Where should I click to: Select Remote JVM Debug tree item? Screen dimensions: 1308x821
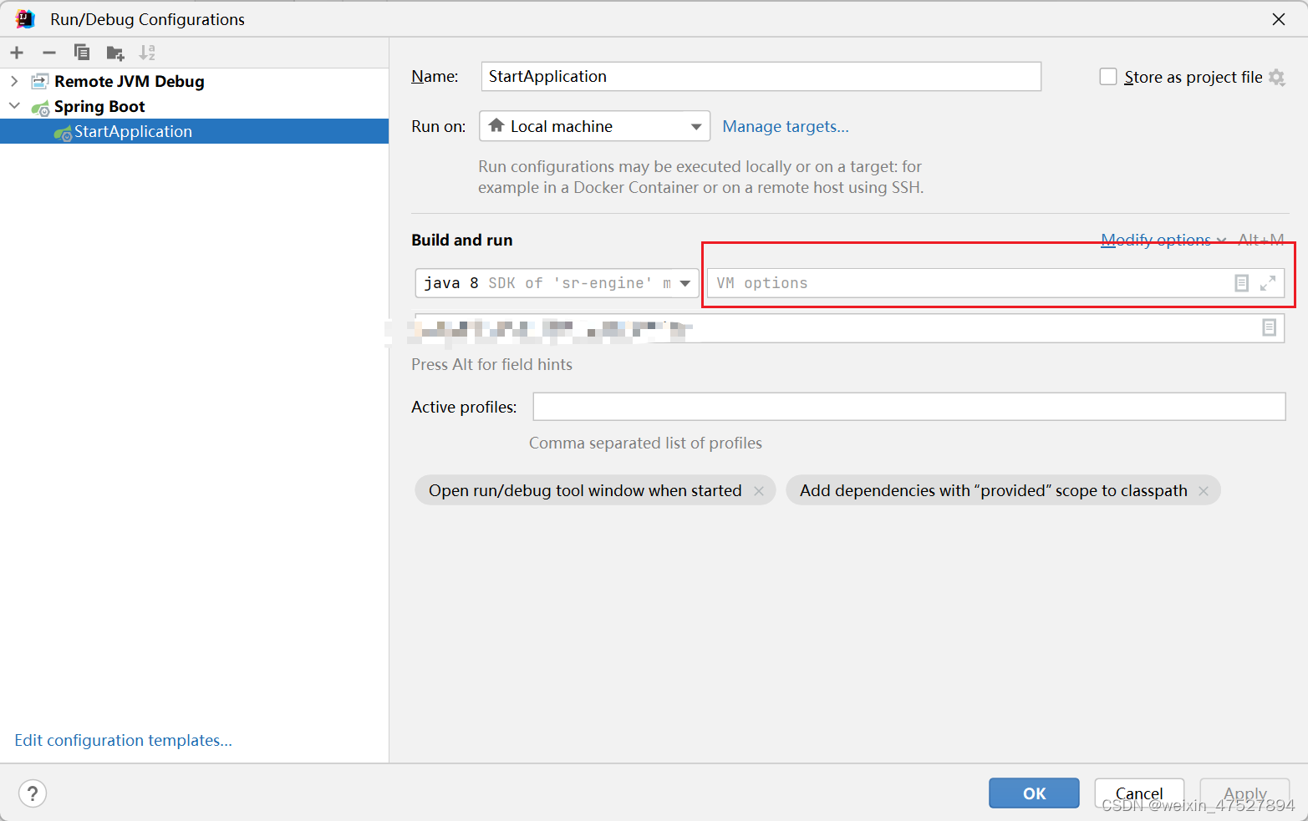[129, 81]
